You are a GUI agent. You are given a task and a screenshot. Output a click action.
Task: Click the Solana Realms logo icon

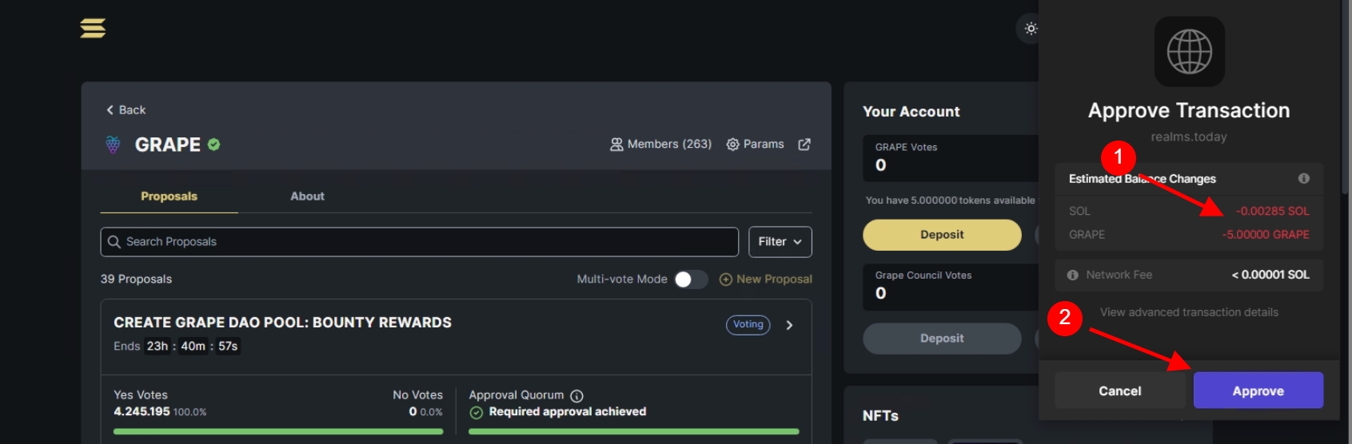point(93,29)
